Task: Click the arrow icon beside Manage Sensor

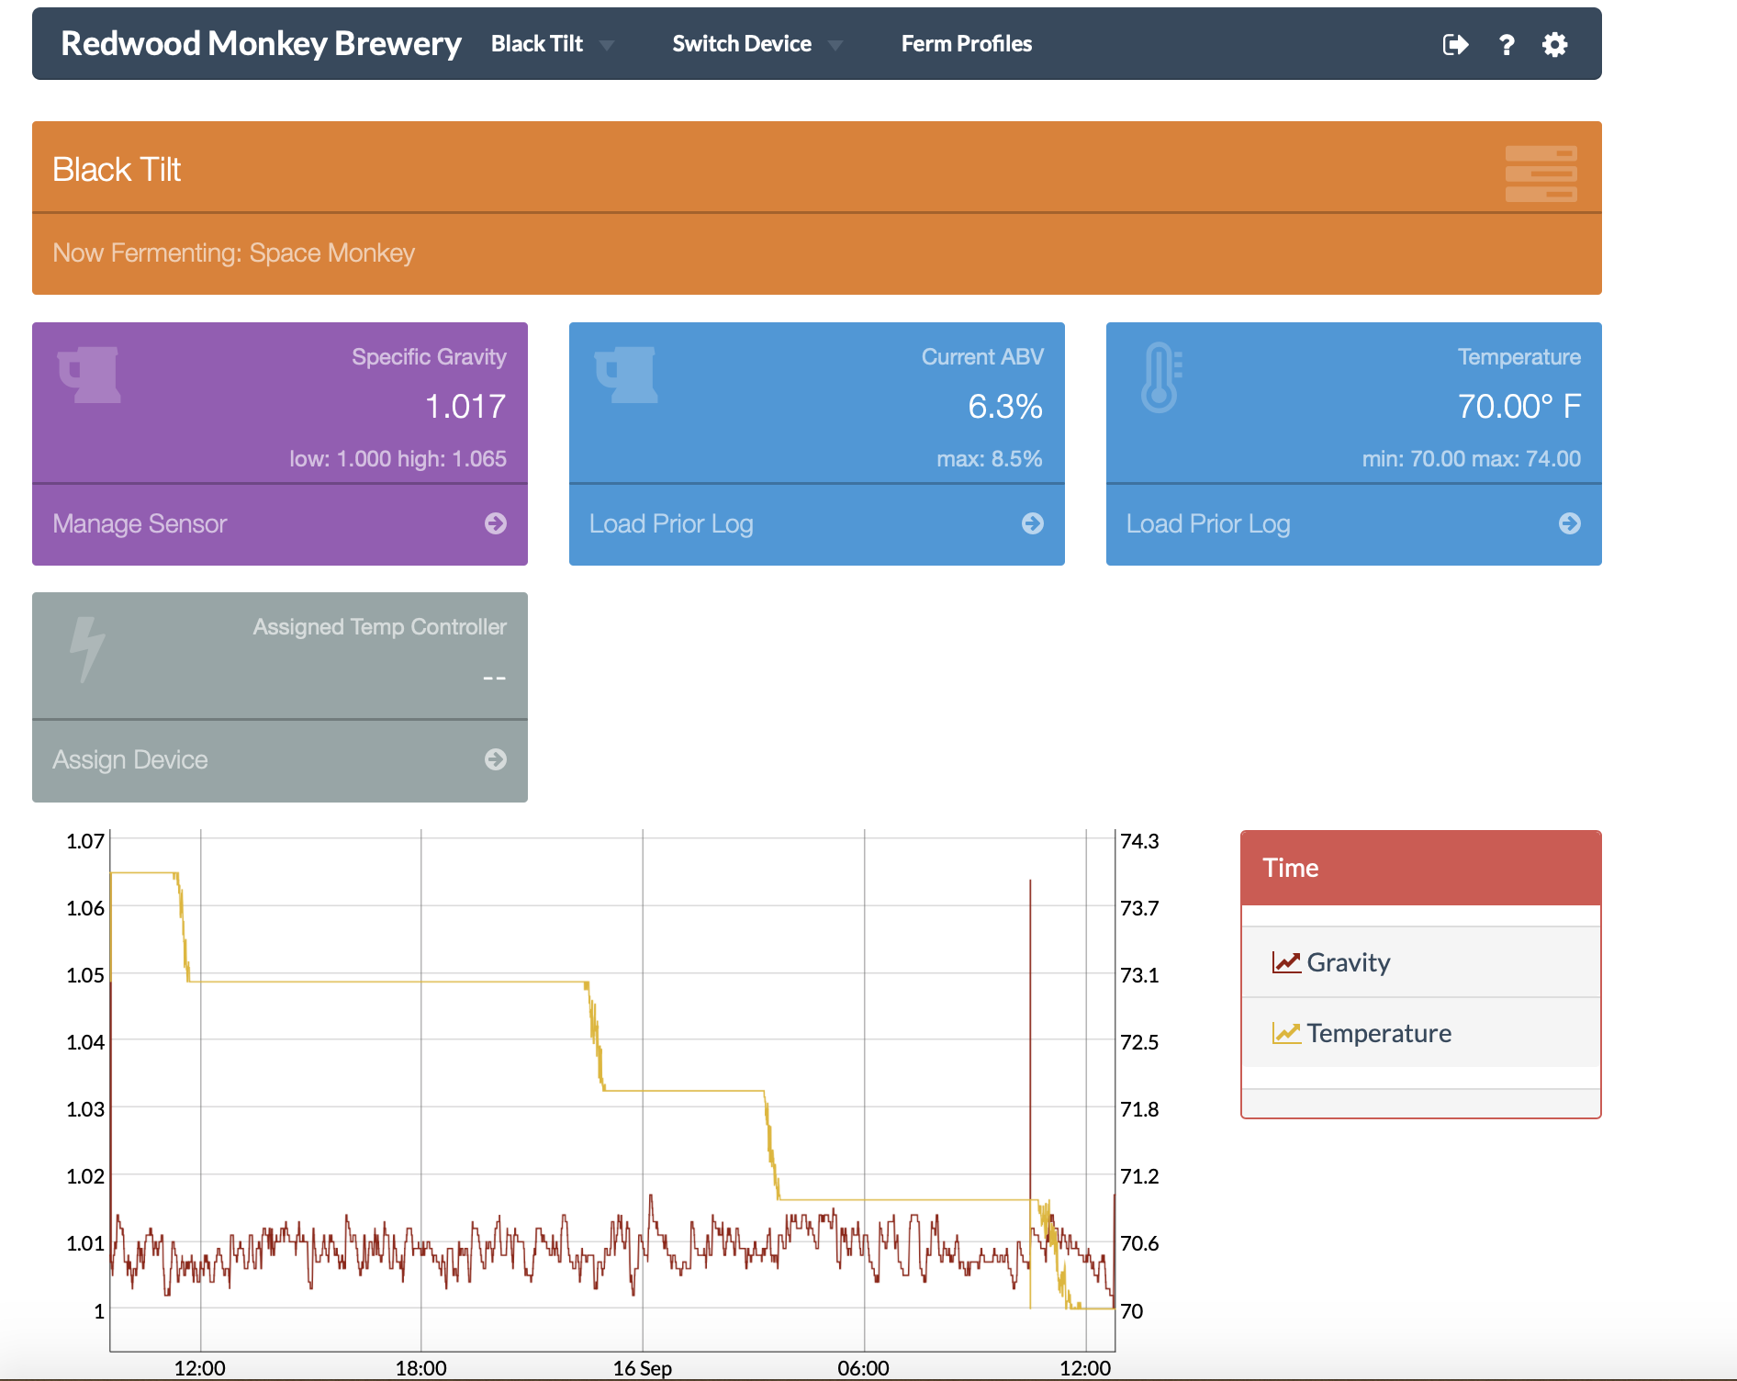Action: point(496,523)
